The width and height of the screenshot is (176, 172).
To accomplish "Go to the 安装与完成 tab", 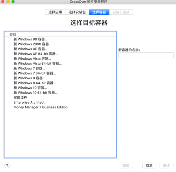I will coord(121,12).
